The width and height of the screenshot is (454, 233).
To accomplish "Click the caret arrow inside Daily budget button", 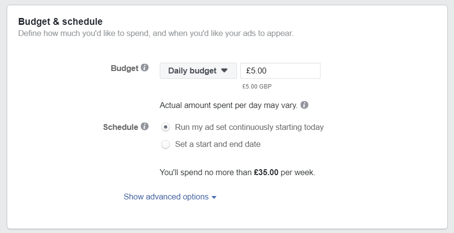I will (224, 71).
